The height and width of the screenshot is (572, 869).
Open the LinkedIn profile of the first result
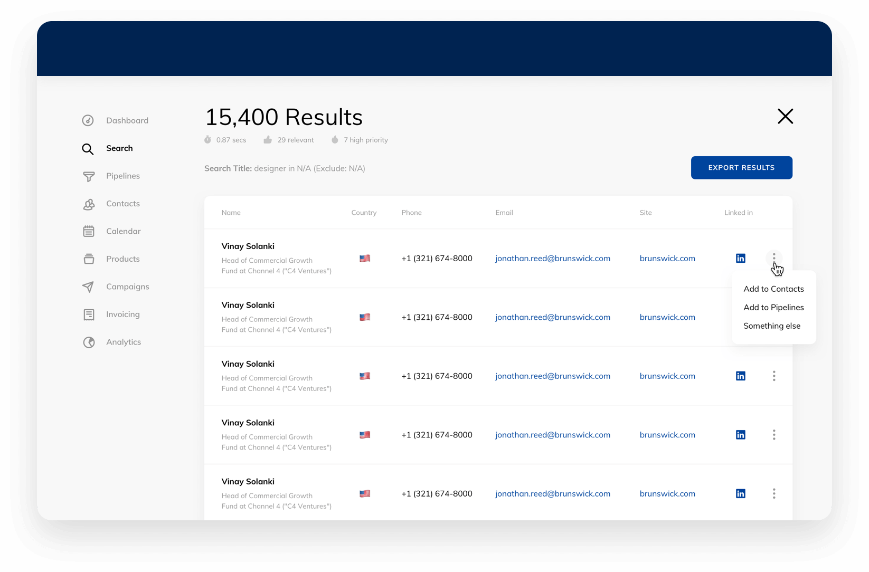(x=740, y=258)
